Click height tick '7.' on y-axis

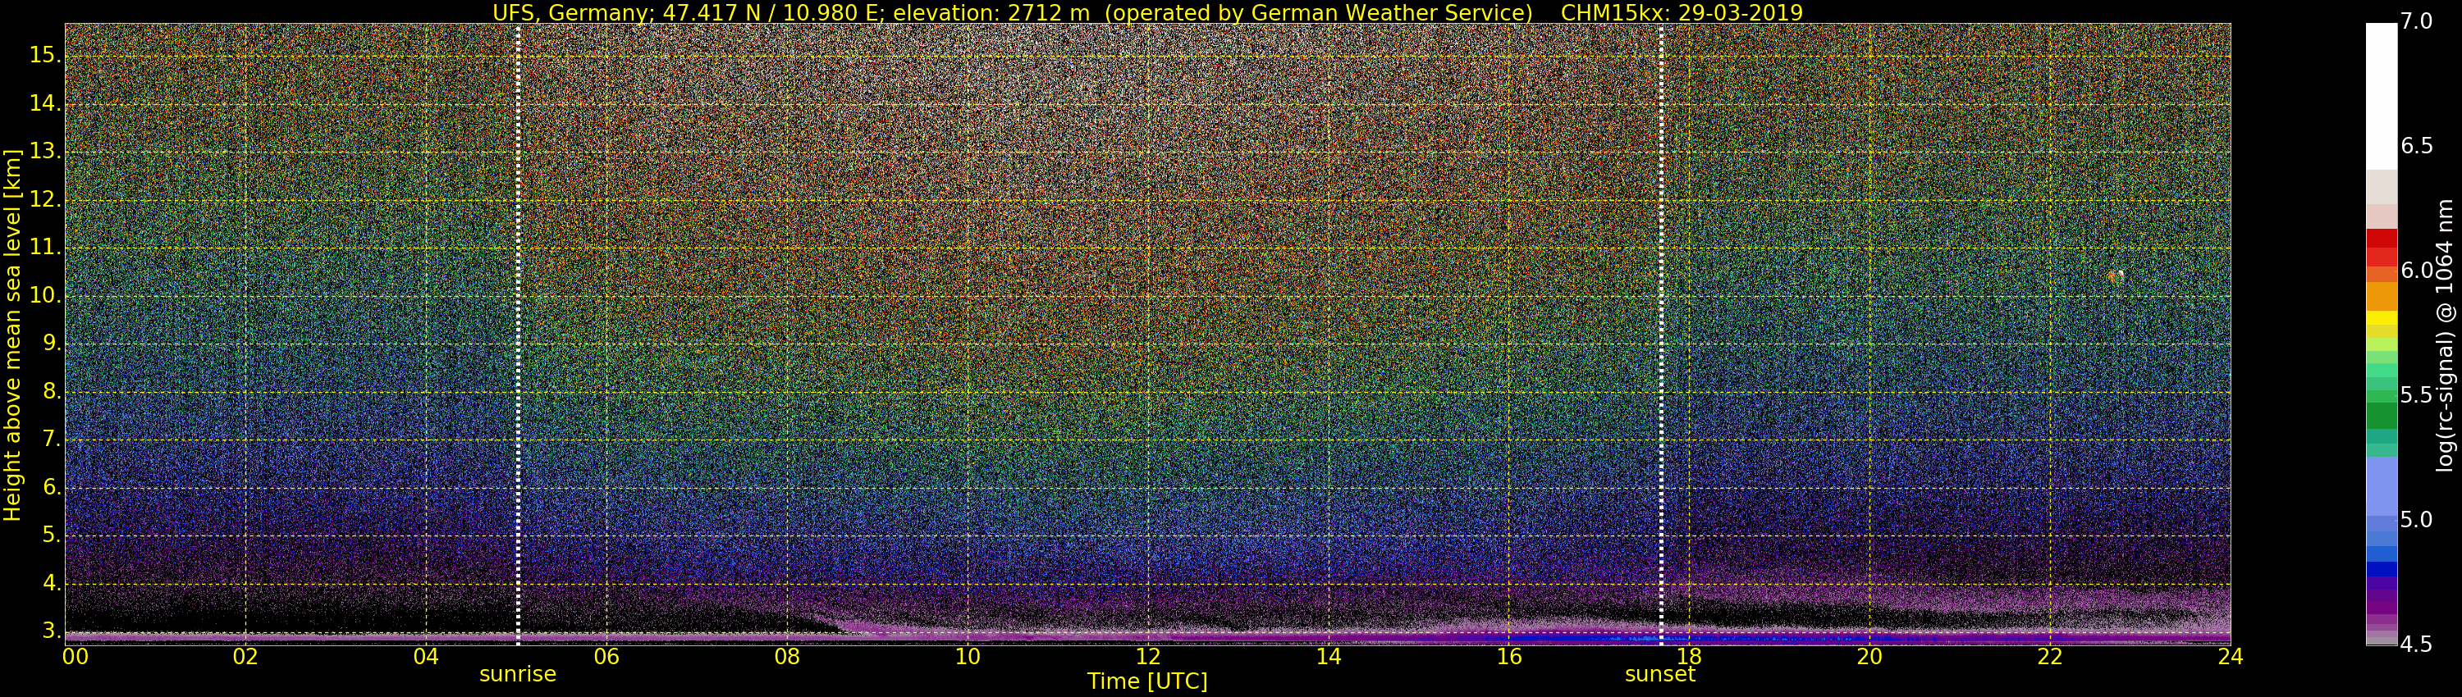(x=51, y=440)
